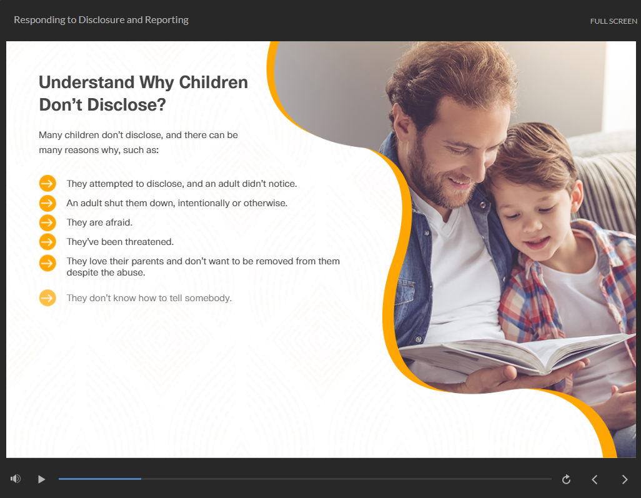Click the 'They've been threatened.' bullet text
641x498 pixels.
pos(120,242)
